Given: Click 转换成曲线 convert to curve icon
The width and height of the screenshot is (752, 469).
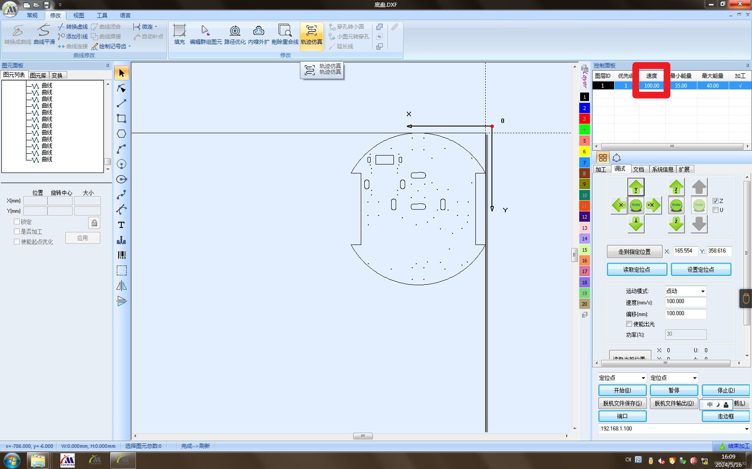Looking at the screenshot, I should 17,35.
